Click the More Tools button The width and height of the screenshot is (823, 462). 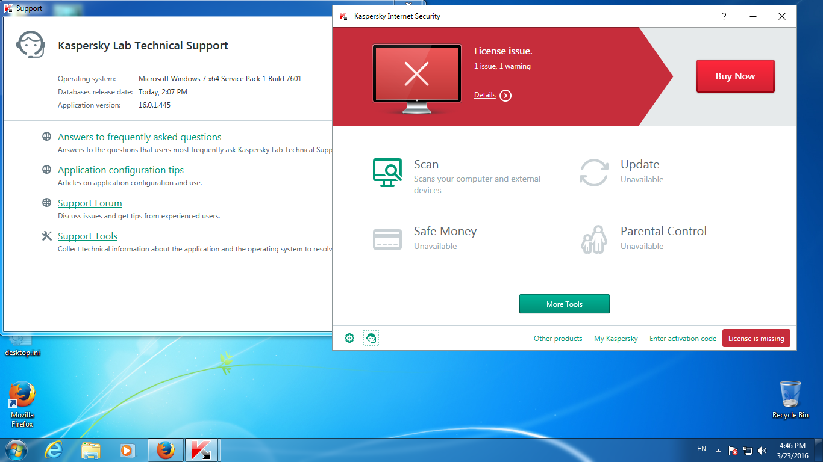coord(565,304)
